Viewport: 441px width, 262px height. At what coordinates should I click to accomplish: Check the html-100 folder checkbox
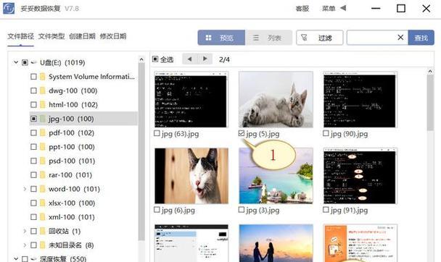(33, 104)
